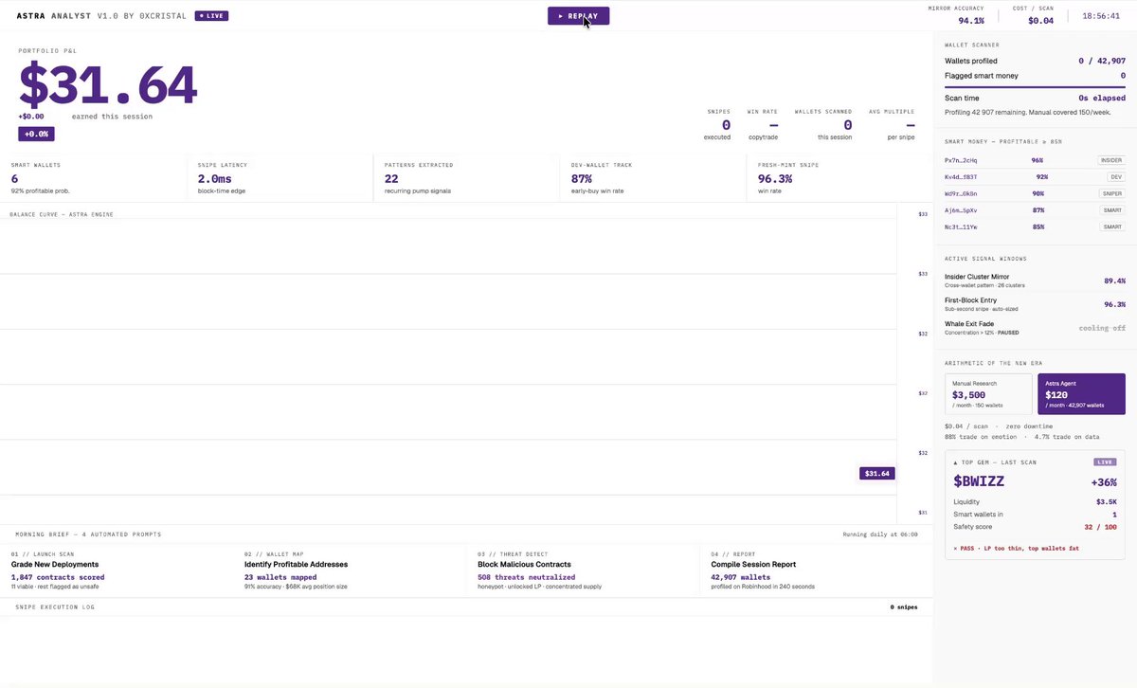Click the wallet address Nc3t…11Yw

960,226
